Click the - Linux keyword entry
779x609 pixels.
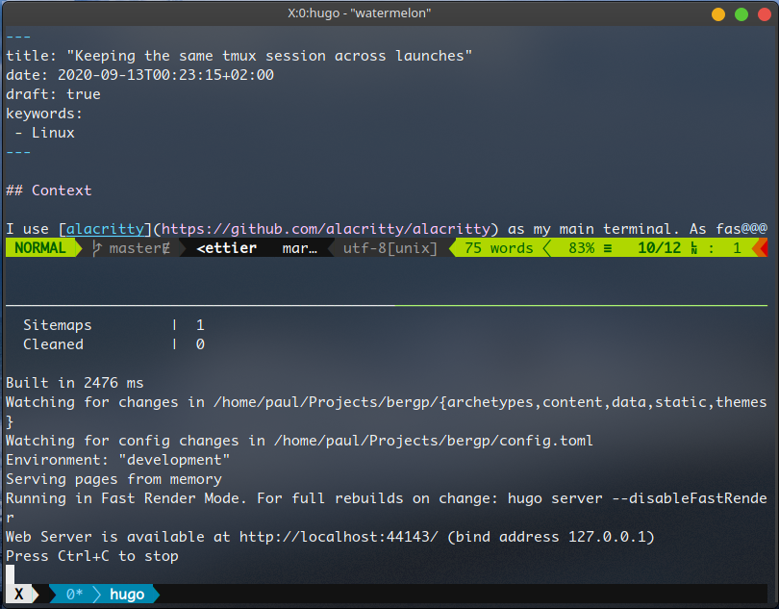tap(44, 133)
